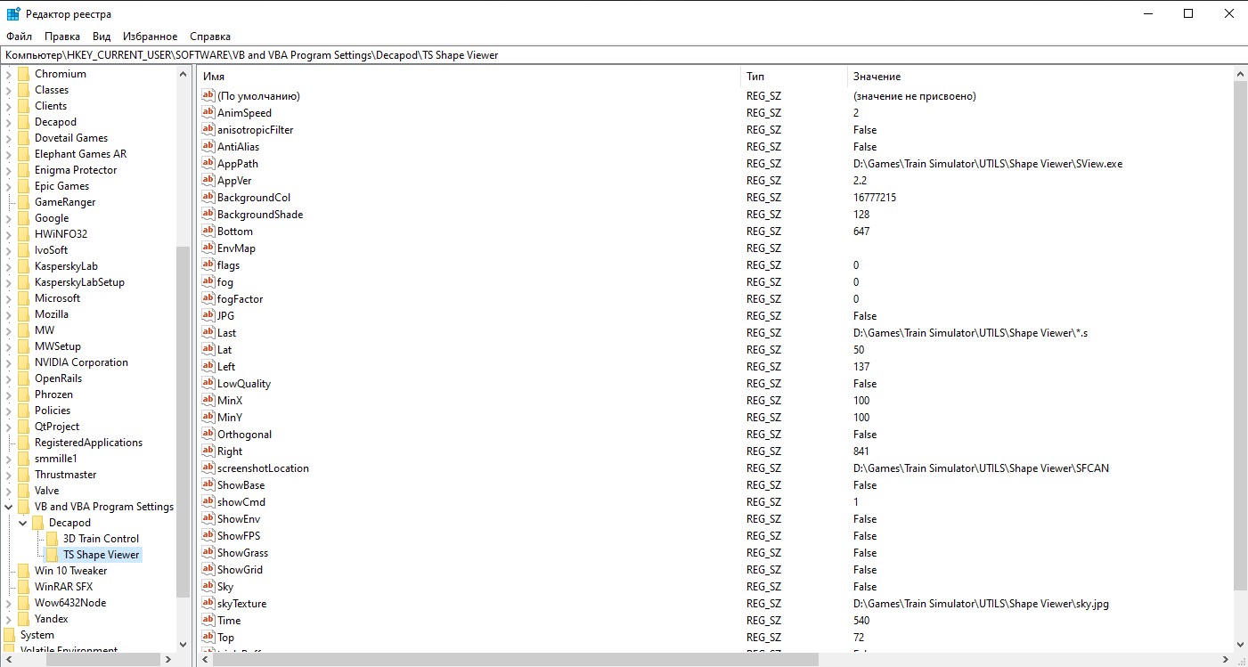
Task: Open the Справка menu
Action: coord(210,37)
